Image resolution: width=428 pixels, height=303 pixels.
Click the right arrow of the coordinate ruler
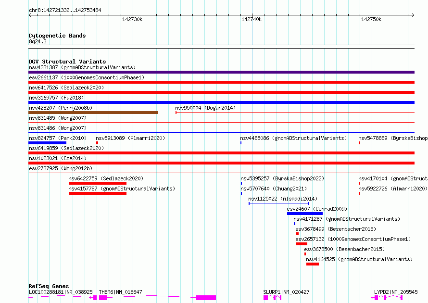[x=413, y=15]
